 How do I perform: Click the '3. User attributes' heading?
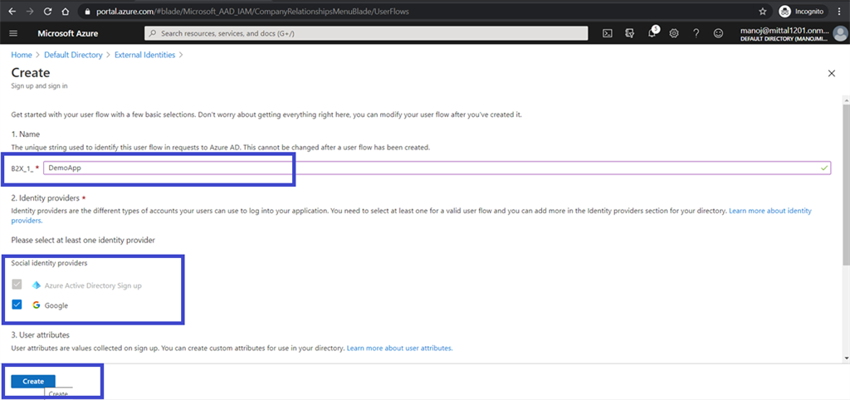pyautogui.click(x=41, y=335)
